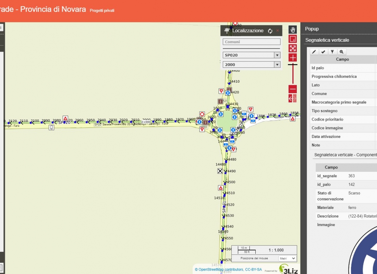Click Campo header in component table
Image resolution: width=377 pixels, height=274 pixels.
tap(331, 167)
